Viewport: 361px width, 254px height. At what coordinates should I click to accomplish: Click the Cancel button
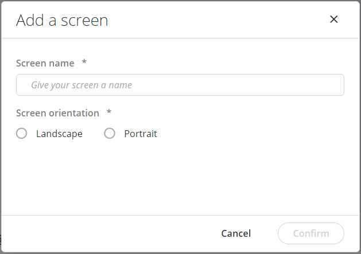tap(236, 233)
